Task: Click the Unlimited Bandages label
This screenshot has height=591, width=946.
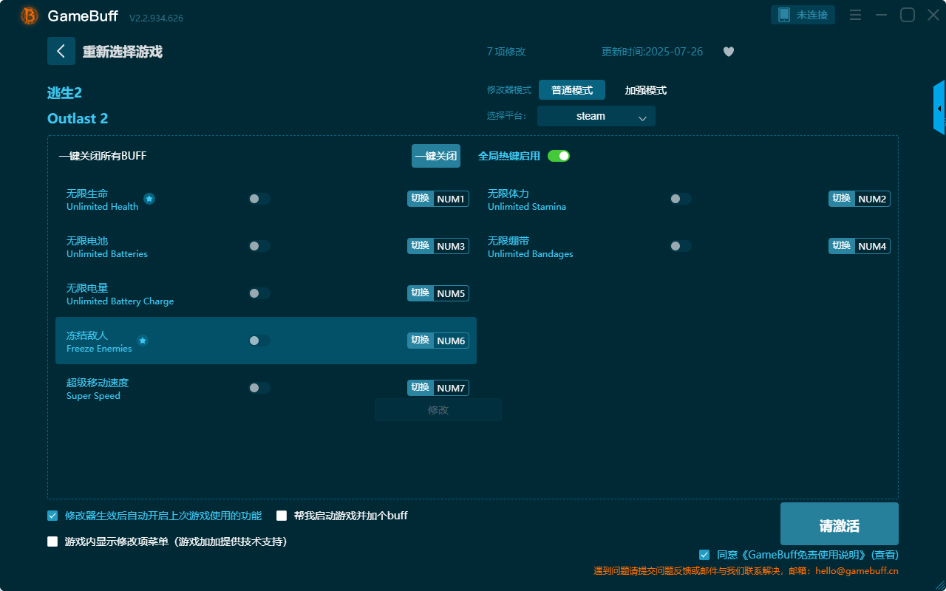Action: pyautogui.click(x=530, y=254)
